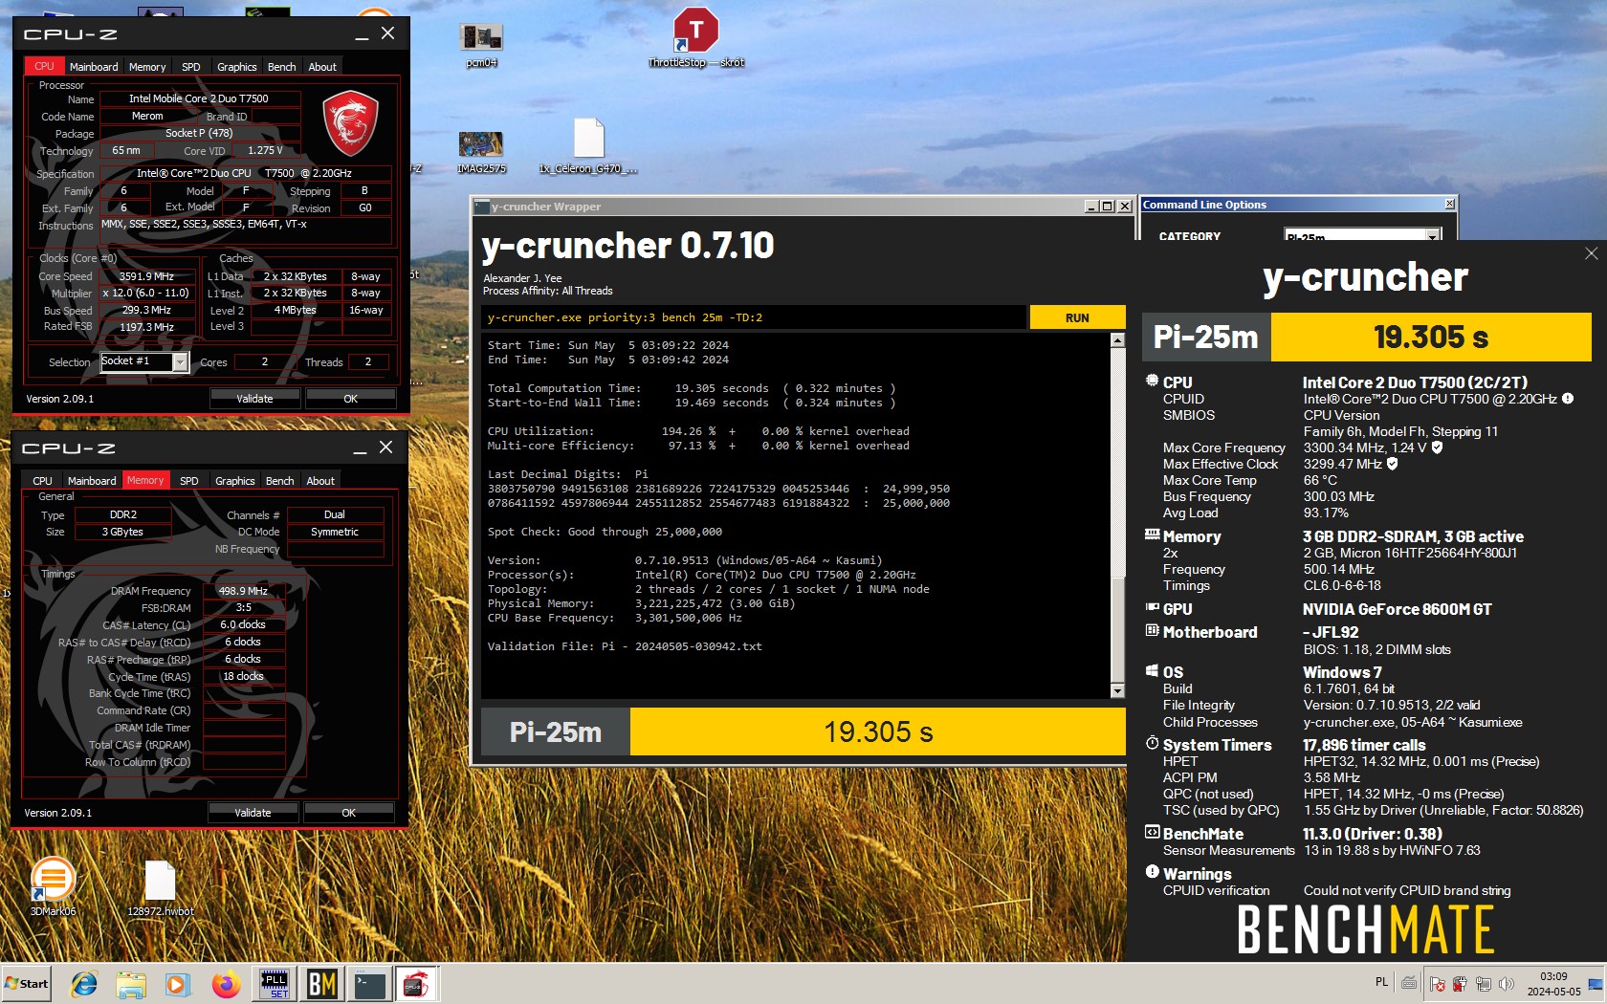Click the y-cruncher command line field
Screen dimensions: 1607x1004
pyautogui.click(x=754, y=317)
